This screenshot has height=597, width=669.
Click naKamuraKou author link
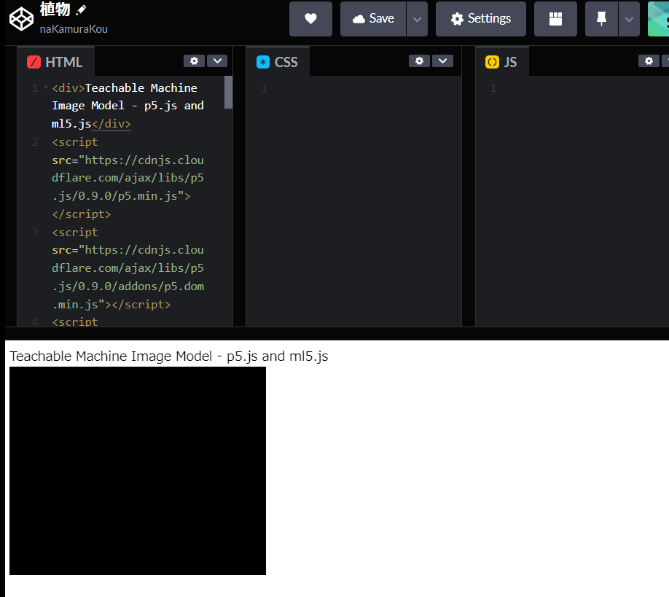click(74, 29)
